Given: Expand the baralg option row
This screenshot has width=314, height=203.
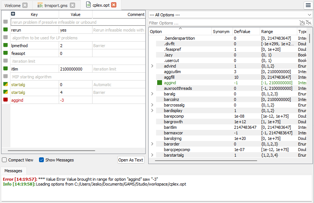Looking at the screenshot, I should [152, 94].
